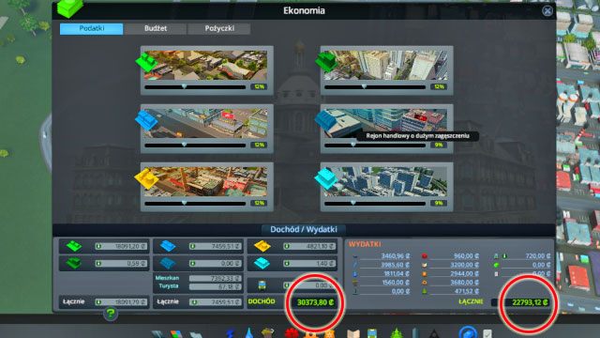Screen dimensions: 600x338
Task: Open the Budżet tab
Action: point(156,29)
